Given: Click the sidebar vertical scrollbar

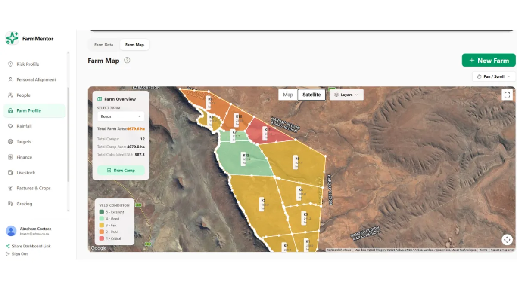Looking at the screenshot, I should click(x=68, y=134).
